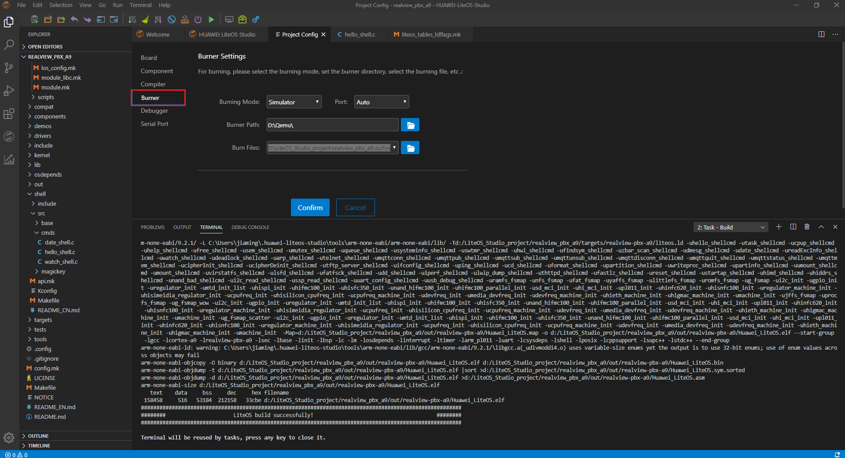Click the Compile (01/10) toolbar icon

(x=132, y=19)
